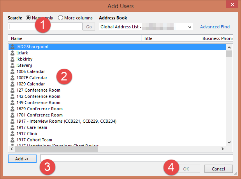Click the horizontal scrollbar right arrow

pos(223,149)
